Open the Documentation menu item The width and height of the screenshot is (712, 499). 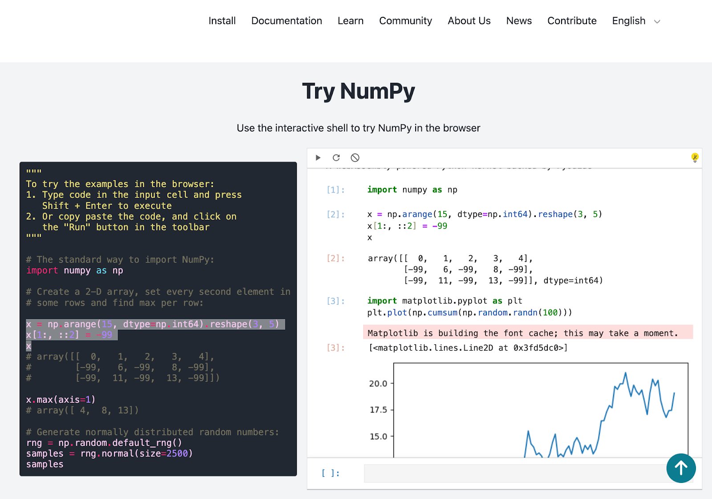[x=287, y=21]
